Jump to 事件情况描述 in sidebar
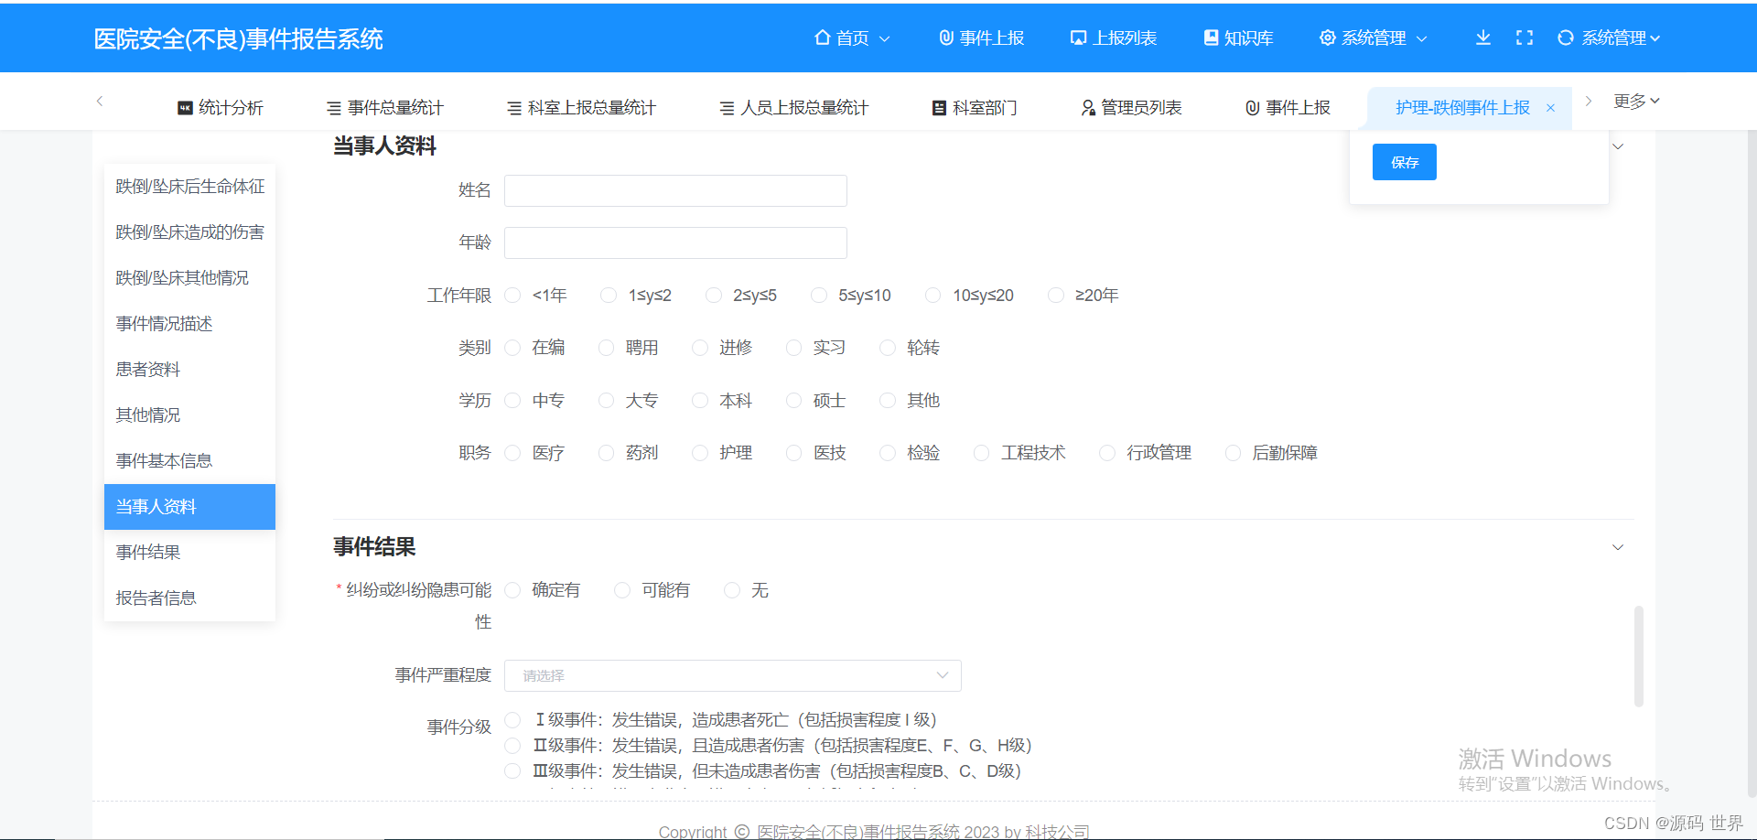 click(189, 324)
